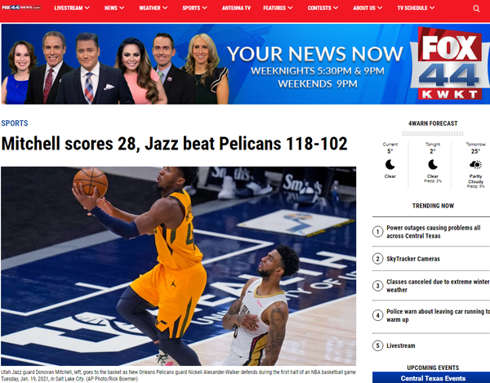Open the TV SCHEDULE menu item
490x383 pixels.
(412, 8)
